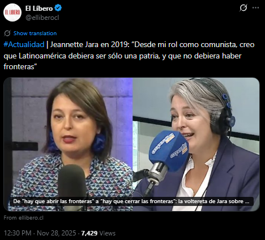
Task: Click the Grok icon beside Show translation
Action: 7,33
